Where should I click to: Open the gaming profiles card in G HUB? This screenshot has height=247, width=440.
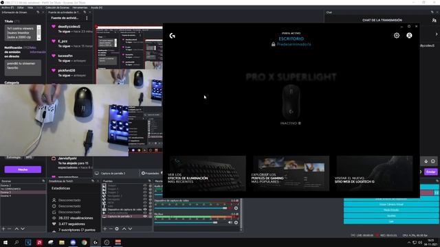point(291,174)
